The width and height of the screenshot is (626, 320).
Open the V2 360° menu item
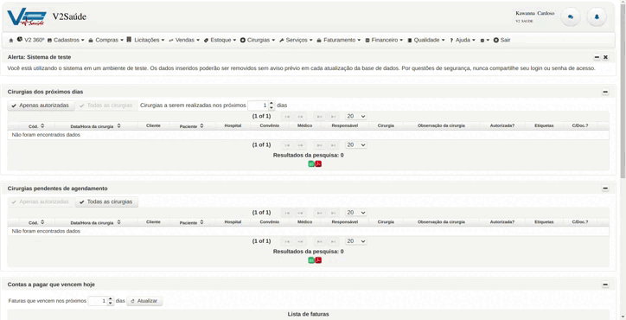coord(31,40)
